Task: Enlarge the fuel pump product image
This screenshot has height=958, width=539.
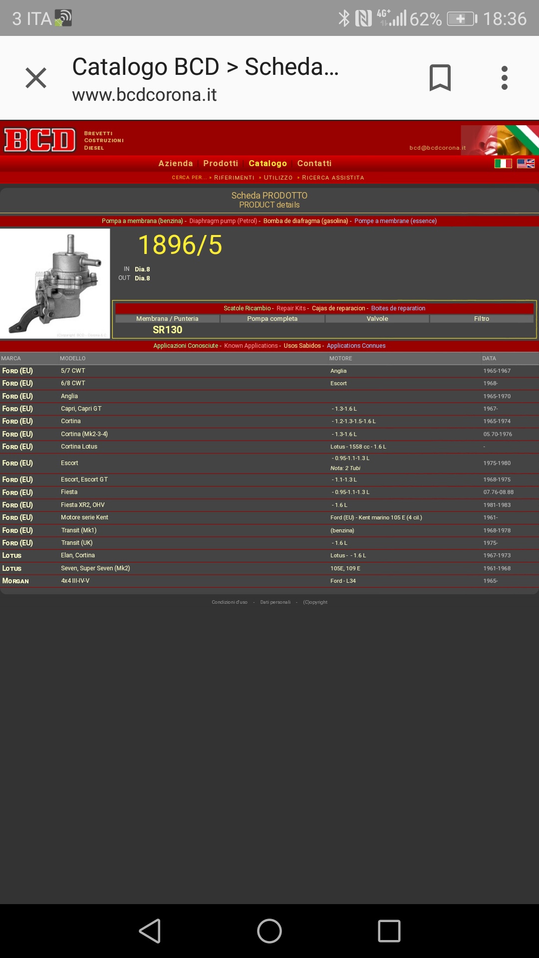Action: click(55, 283)
